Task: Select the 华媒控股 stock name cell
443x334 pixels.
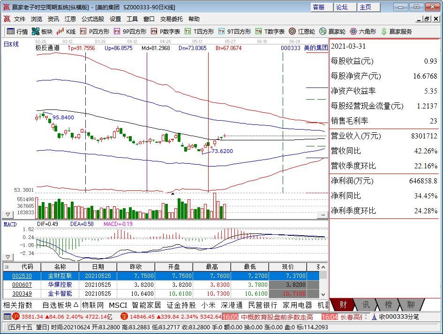Action: [x=60, y=285]
